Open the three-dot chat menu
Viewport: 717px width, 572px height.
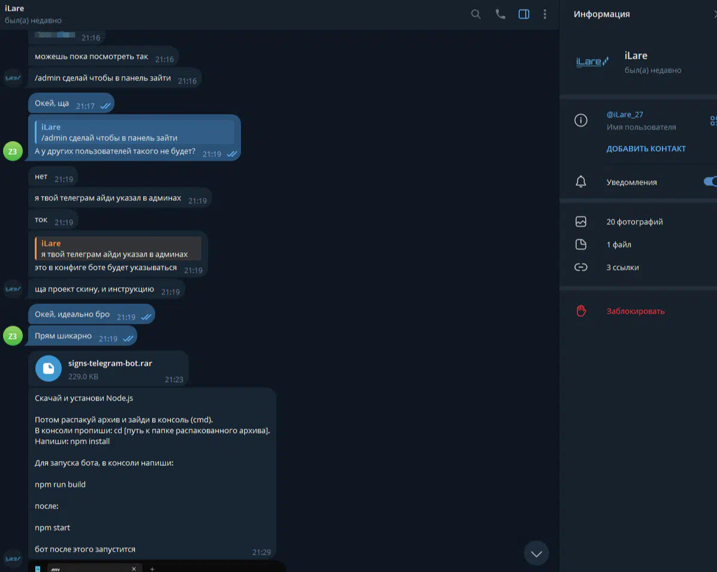coord(544,14)
